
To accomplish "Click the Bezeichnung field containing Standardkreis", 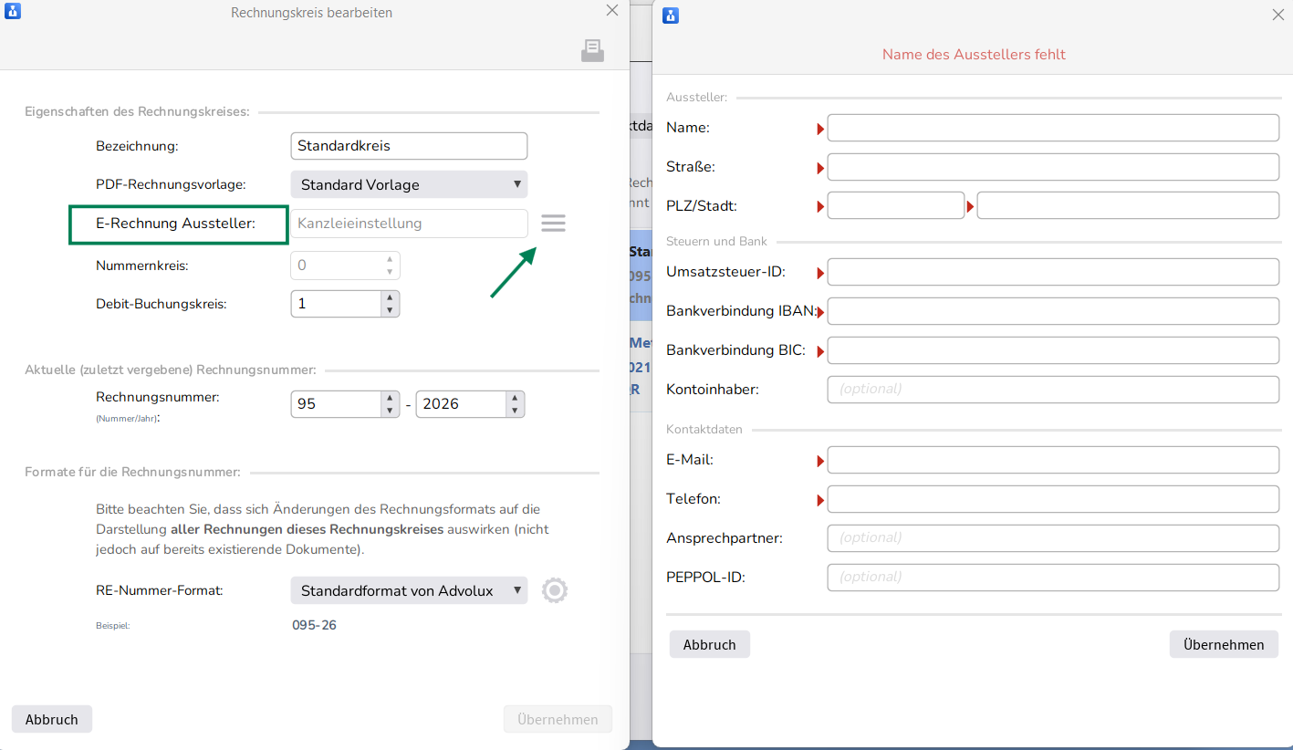I will click(409, 146).
